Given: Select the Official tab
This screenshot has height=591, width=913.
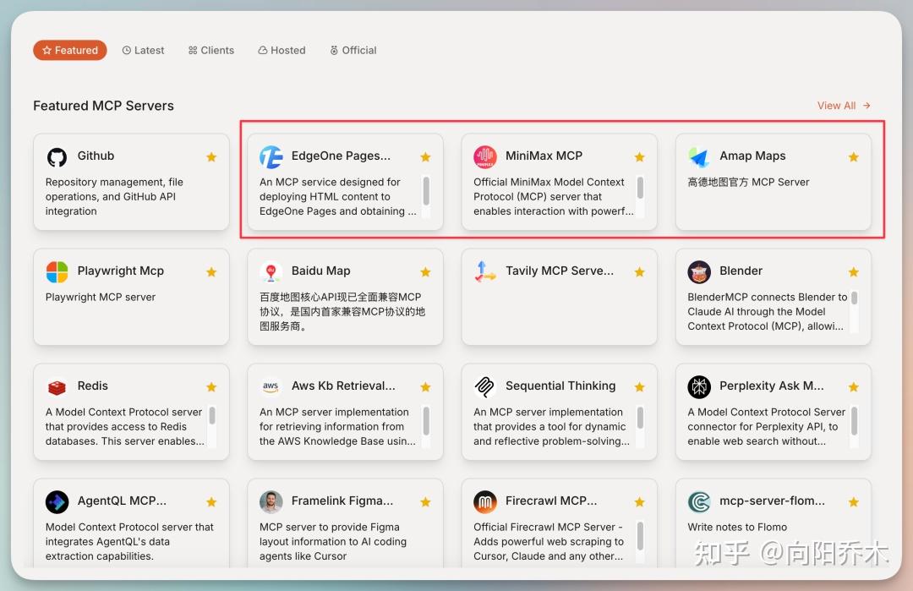Looking at the screenshot, I should click(353, 50).
